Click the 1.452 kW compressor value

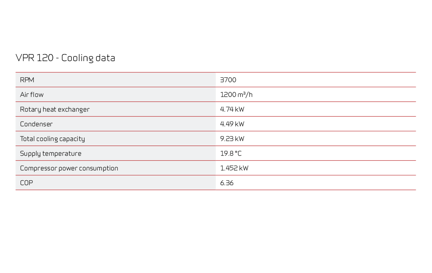[x=234, y=168]
